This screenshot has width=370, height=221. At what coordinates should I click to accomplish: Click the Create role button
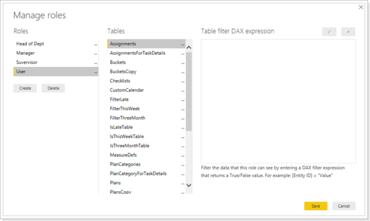point(25,88)
